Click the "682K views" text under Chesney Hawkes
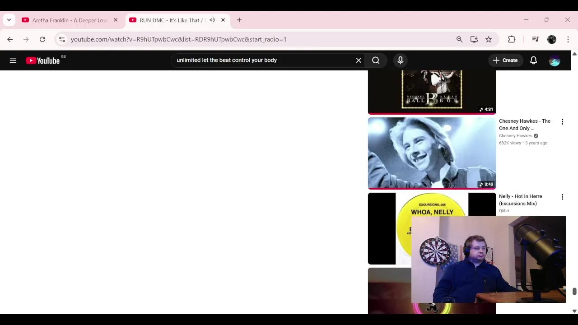 tap(509, 143)
